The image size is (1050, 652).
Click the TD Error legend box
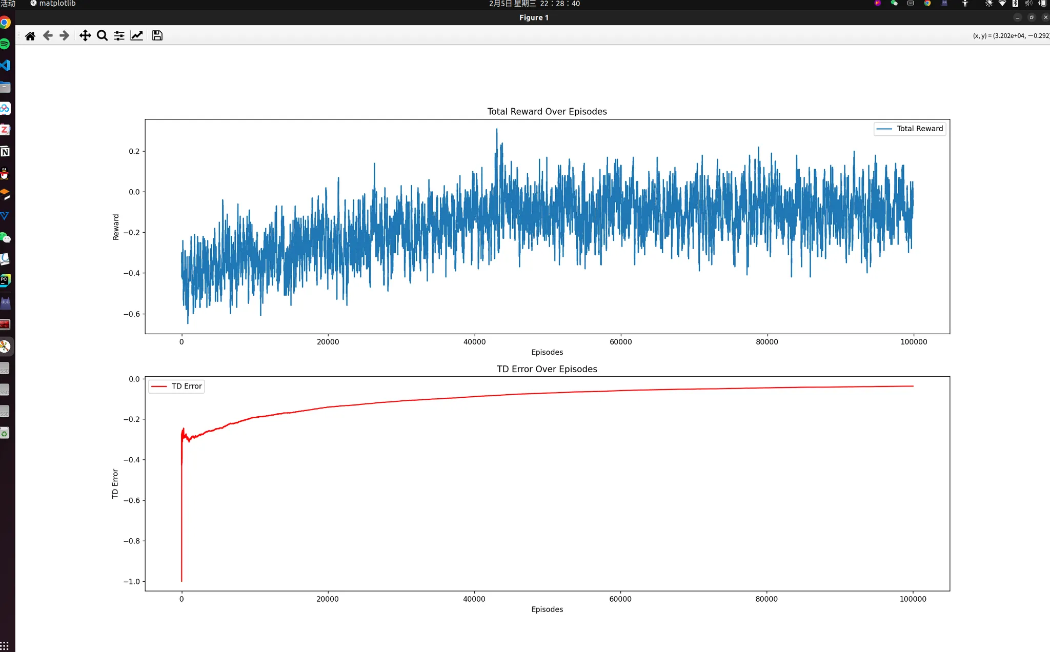[x=177, y=386]
